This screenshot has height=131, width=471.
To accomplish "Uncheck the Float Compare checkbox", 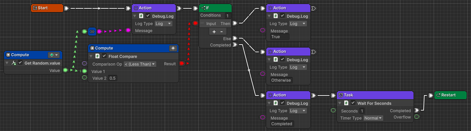I will tap(104, 56).
